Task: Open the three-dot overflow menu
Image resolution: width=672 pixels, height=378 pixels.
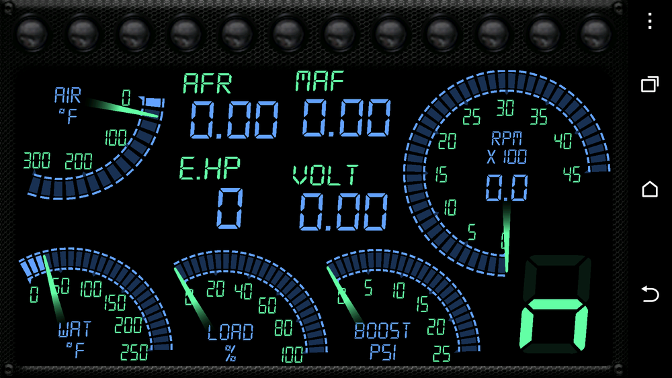Action: pyautogui.click(x=650, y=21)
